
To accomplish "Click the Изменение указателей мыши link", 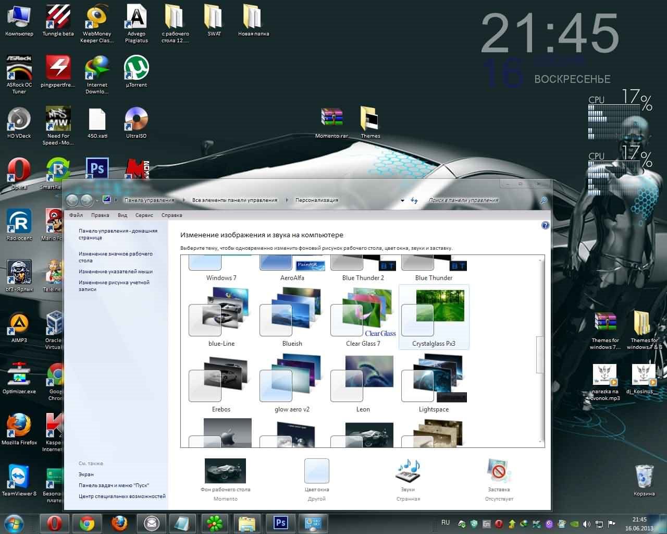I will click(x=115, y=272).
